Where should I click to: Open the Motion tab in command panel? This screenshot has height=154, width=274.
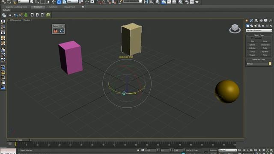(x=261, y=21)
